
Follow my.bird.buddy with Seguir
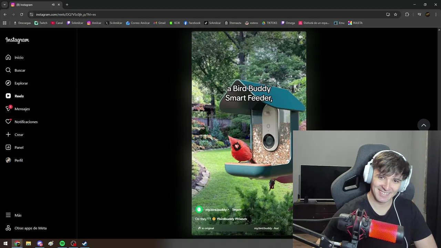[237, 209]
